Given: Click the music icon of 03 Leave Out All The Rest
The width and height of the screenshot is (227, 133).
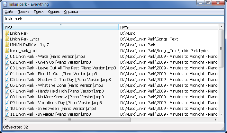Looking at the screenshot, I should coord(7,68).
